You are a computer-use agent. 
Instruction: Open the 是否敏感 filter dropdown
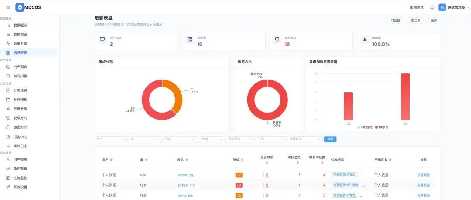pos(240,139)
